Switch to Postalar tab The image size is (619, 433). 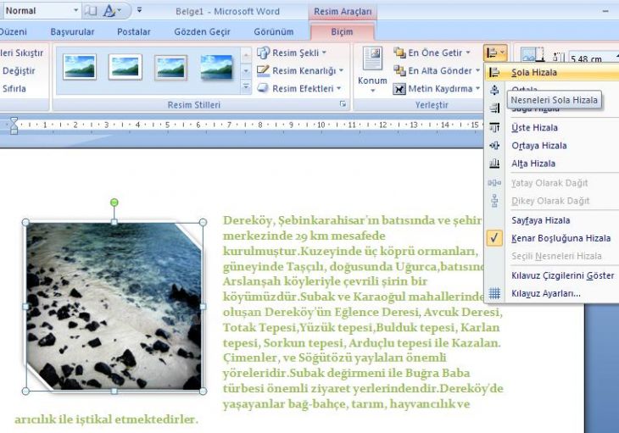(134, 31)
